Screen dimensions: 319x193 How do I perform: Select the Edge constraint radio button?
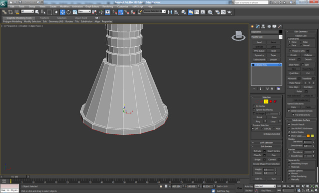click(301, 42)
